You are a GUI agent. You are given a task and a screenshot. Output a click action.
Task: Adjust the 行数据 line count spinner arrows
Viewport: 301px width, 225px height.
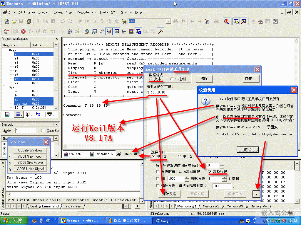pyautogui.click(x=224, y=178)
